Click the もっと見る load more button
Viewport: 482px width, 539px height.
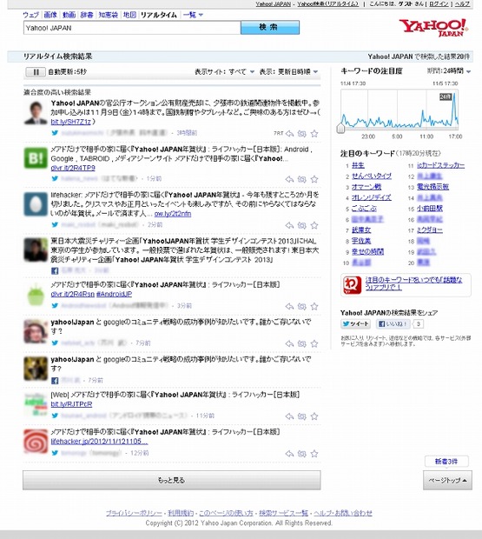(172, 480)
